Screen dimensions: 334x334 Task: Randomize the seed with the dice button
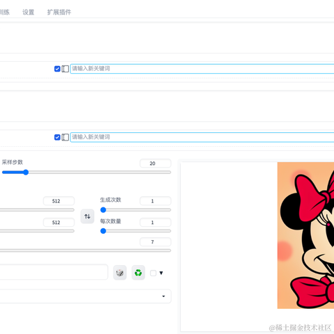[x=120, y=273]
